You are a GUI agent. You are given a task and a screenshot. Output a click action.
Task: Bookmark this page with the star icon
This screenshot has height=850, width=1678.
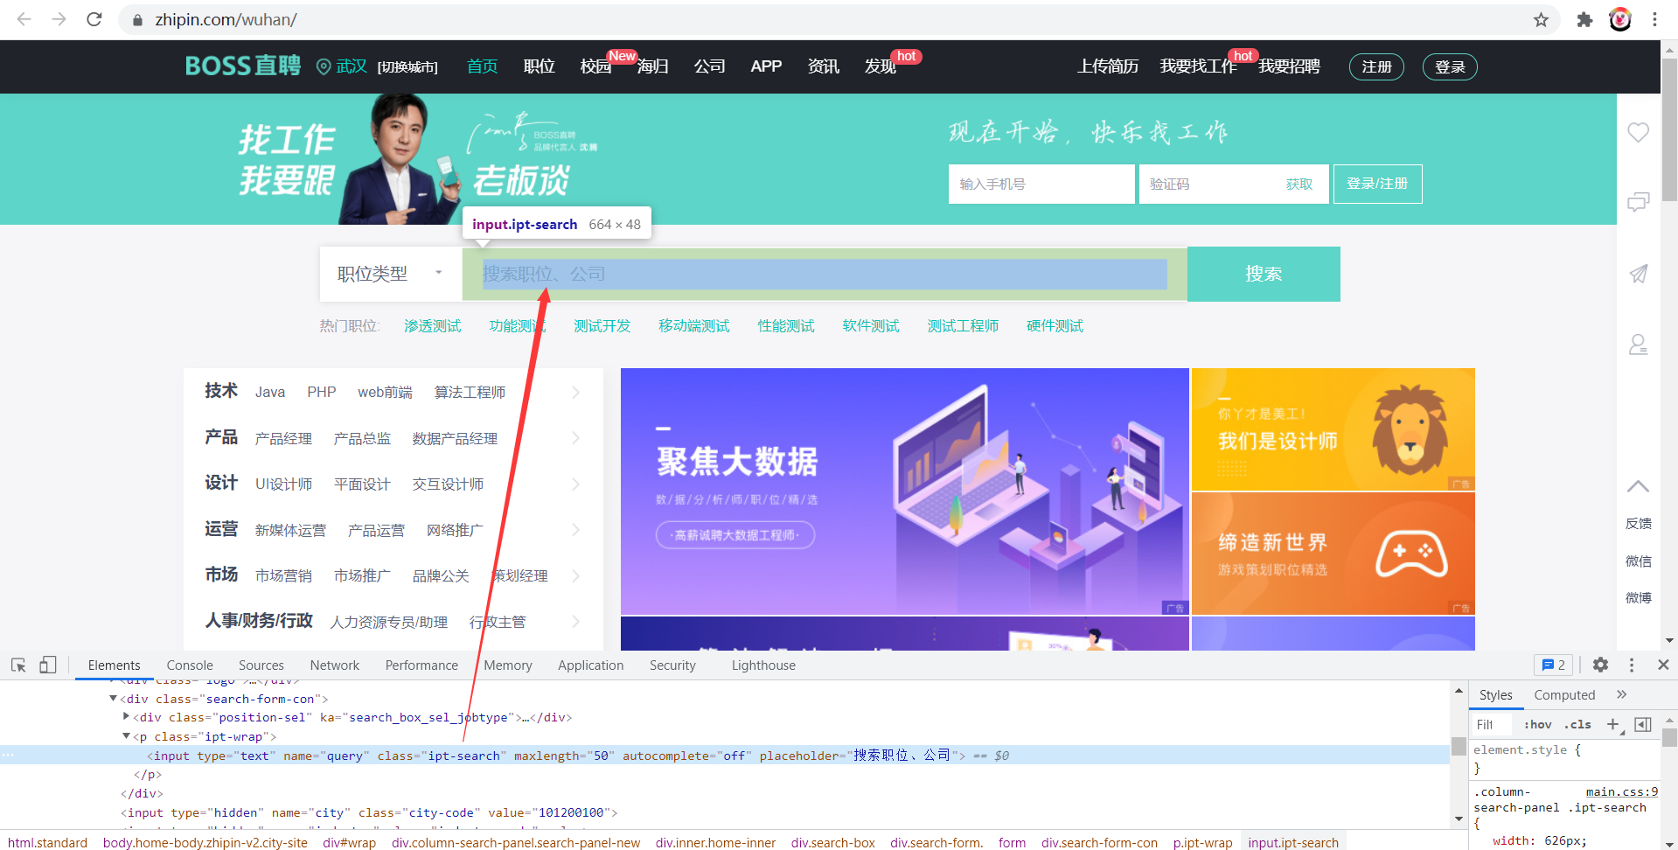1541,19
